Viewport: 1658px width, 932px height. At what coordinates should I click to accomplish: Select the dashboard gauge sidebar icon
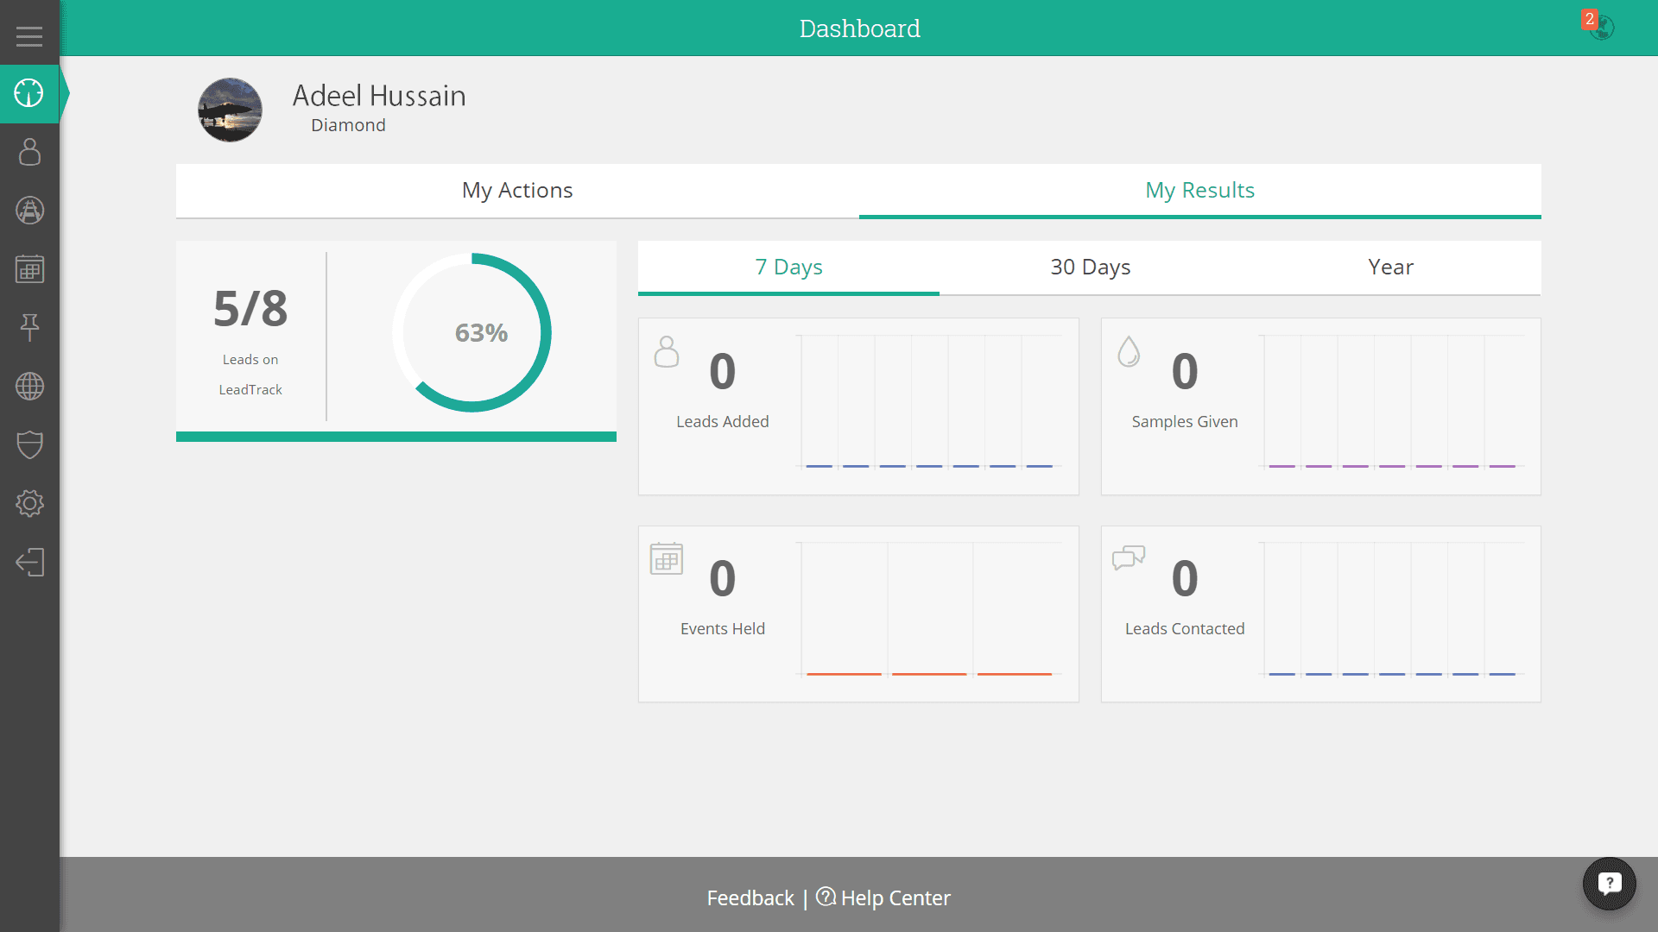tap(29, 93)
